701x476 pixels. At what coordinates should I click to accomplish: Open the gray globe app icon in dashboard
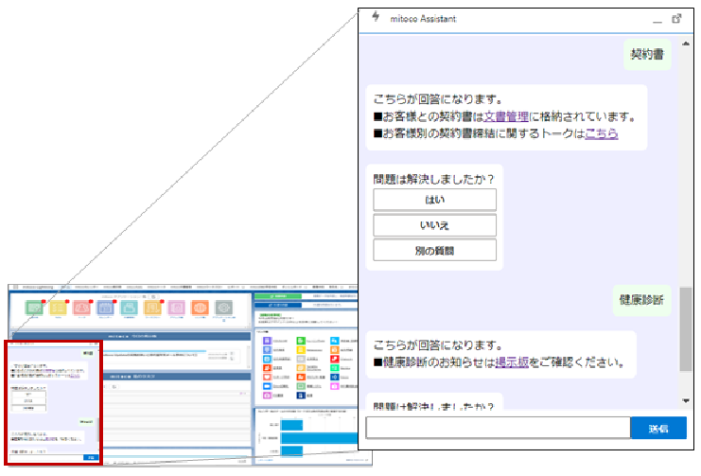(x=223, y=308)
